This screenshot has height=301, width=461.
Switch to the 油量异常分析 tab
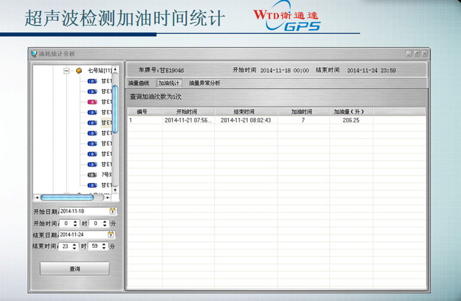pyautogui.click(x=205, y=83)
